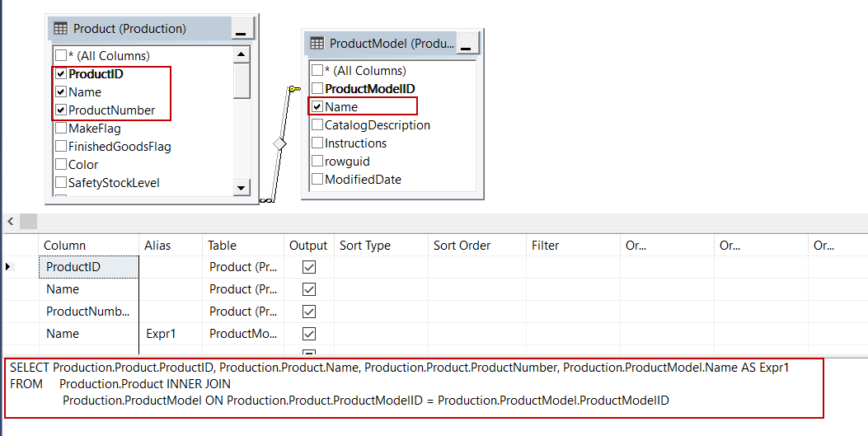Viewport: 868px width, 436px height.
Task: Click the yellow key icon on join line
Action: tap(294, 88)
